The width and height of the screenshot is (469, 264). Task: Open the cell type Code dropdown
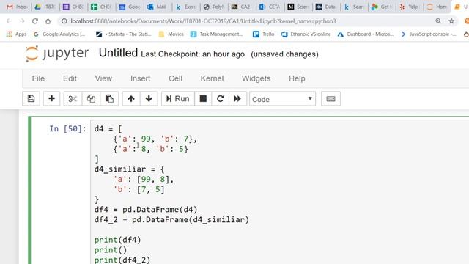click(282, 99)
